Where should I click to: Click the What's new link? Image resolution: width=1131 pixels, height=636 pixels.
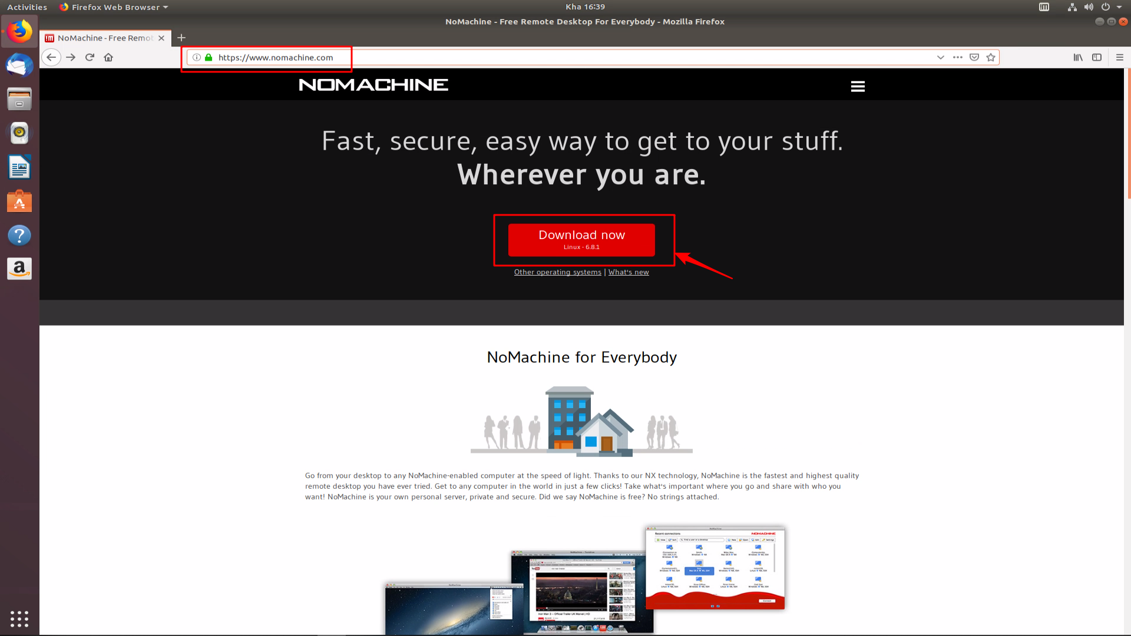tap(629, 272)
